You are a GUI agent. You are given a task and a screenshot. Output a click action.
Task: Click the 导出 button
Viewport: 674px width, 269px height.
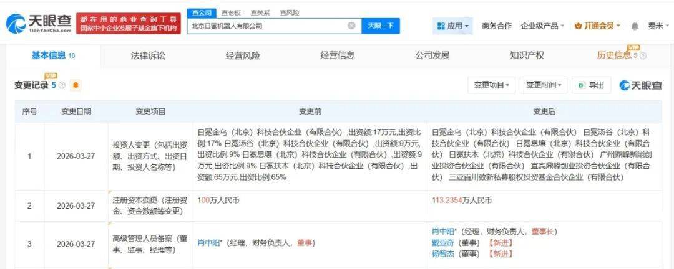point(591,85)
